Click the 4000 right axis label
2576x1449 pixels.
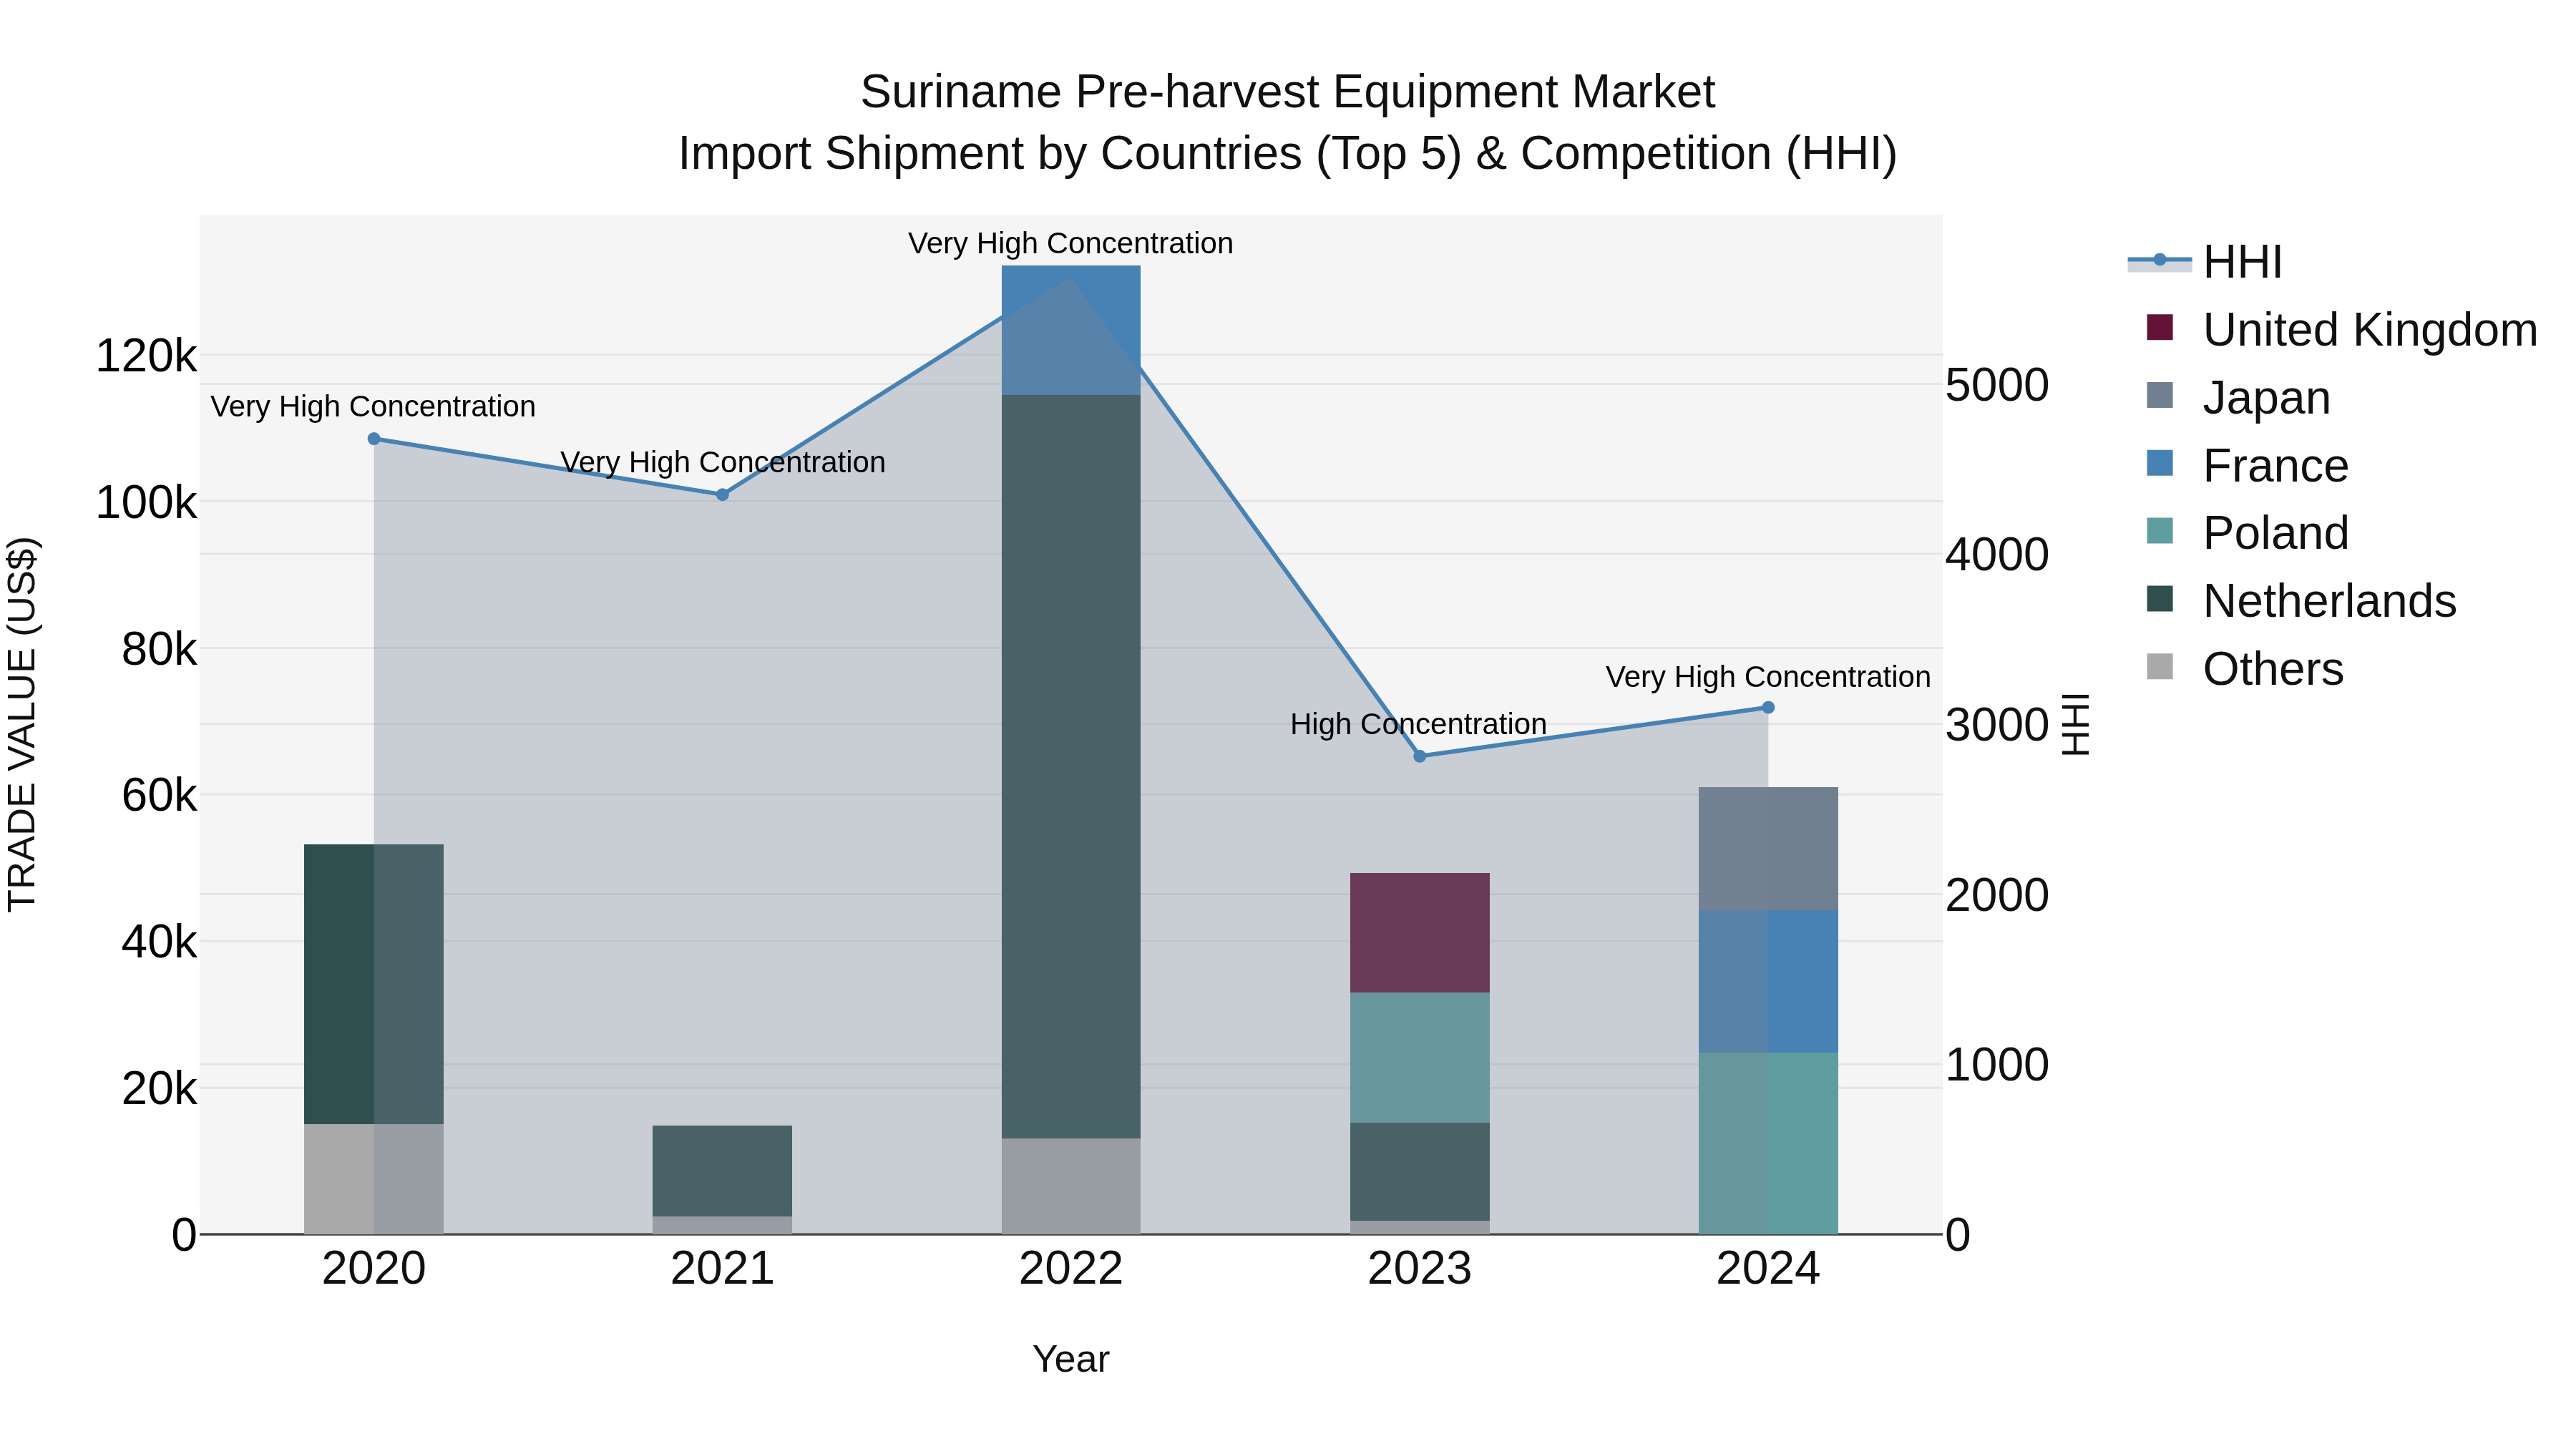coord(1997,555)
